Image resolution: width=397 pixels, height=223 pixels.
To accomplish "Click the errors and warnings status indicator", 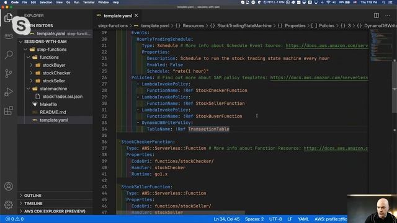I will point(15,219).
